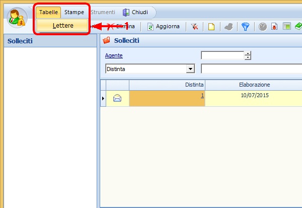Open the Tabelle menu
Screen dimensions: 302x208
(x=48, y=12)
